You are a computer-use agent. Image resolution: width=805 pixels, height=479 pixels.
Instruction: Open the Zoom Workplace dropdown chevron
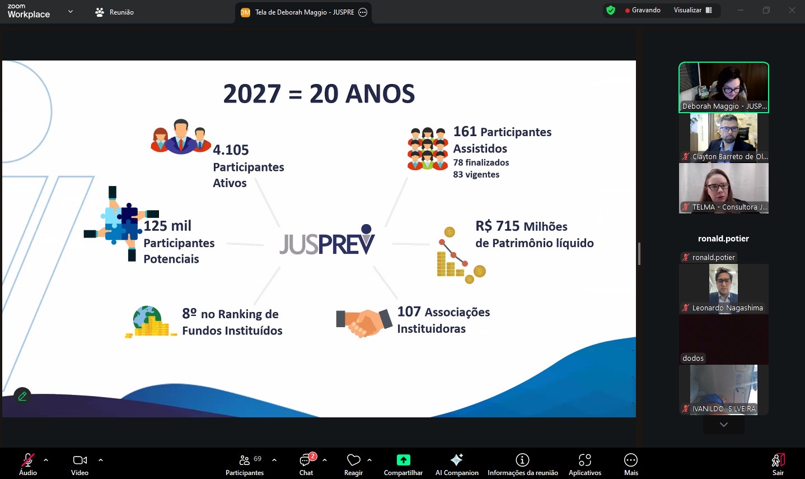click(71, 12)
